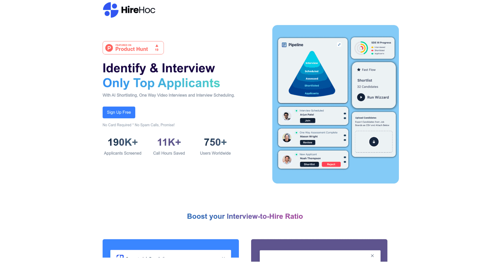
Task: Select the Interview tier of pyramid
Action: coord(312,63)
